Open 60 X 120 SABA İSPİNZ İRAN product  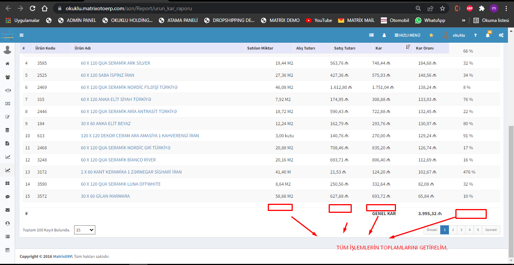[107, 75]
